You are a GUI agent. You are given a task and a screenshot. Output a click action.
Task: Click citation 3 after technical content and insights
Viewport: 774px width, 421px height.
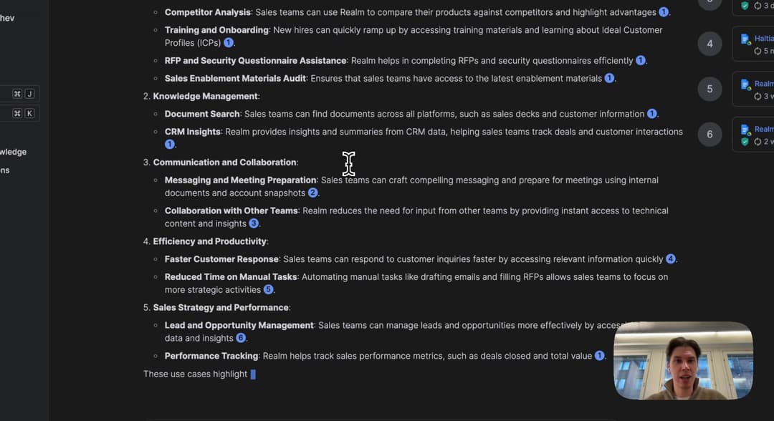tap(254, 224)
